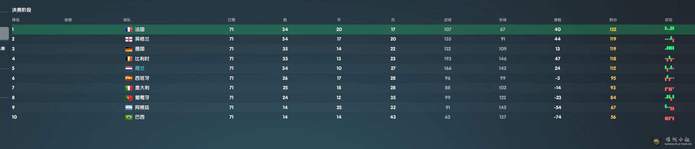Select the 决赛阶段 section heading
Viewport: 695px width, 149px height.
click(22, 10)
